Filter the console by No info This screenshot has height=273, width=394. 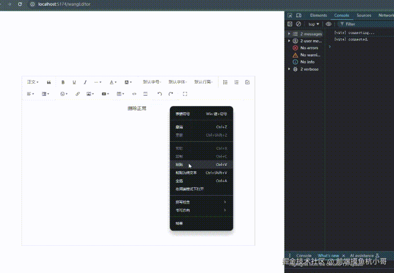tap(303, 62)
